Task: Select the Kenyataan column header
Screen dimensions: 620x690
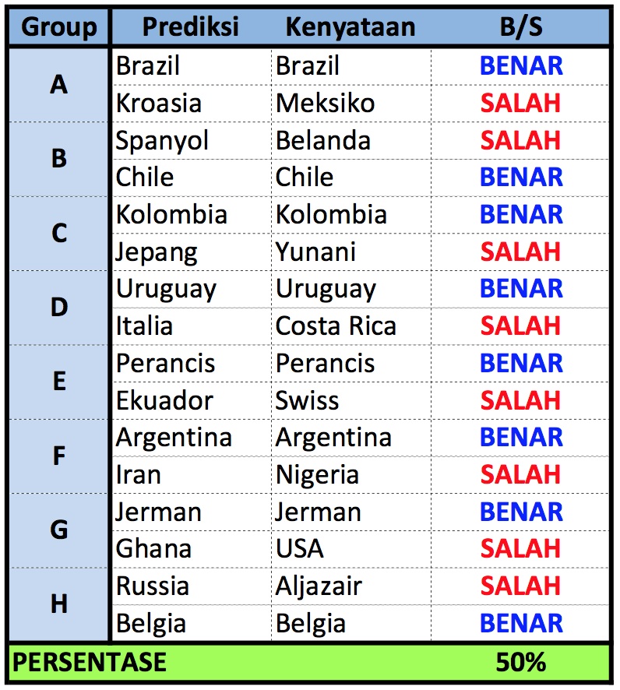Action: [351, 28]
